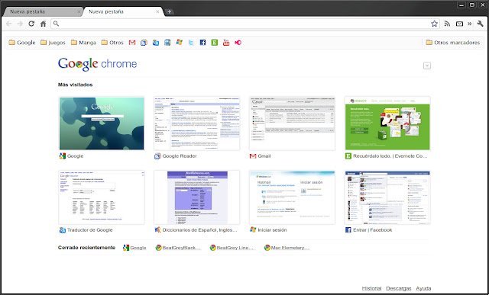Click the Iniciar sesión title link
The height and width of the screenshot is (295, 489).
click(x=272, y=230)
